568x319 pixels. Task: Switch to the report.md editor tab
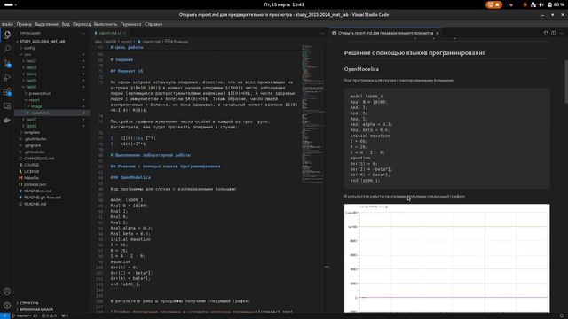pyautogui.click(x=110, y=33)
